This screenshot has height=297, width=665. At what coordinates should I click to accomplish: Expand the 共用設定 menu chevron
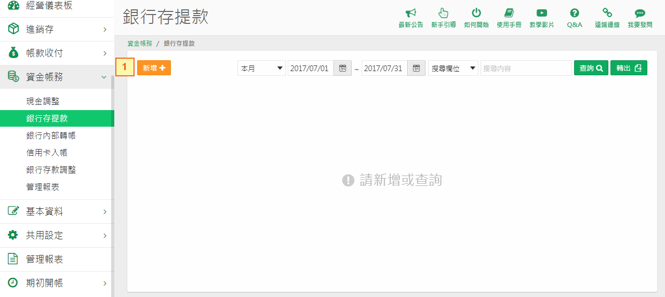(104, 236)
